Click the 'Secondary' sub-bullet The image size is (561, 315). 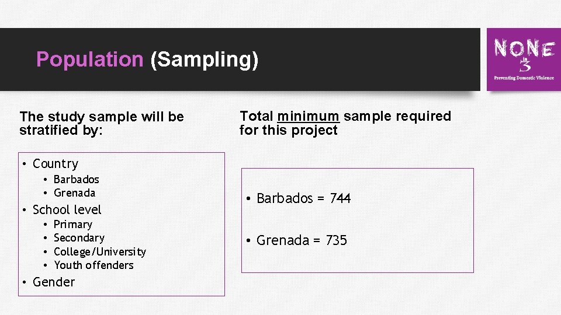(79, 237)
